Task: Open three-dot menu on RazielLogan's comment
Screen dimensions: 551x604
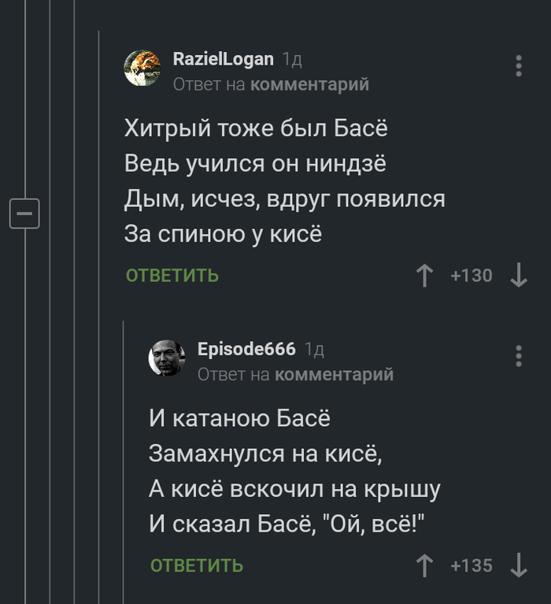Action: (x=519, y=66)
